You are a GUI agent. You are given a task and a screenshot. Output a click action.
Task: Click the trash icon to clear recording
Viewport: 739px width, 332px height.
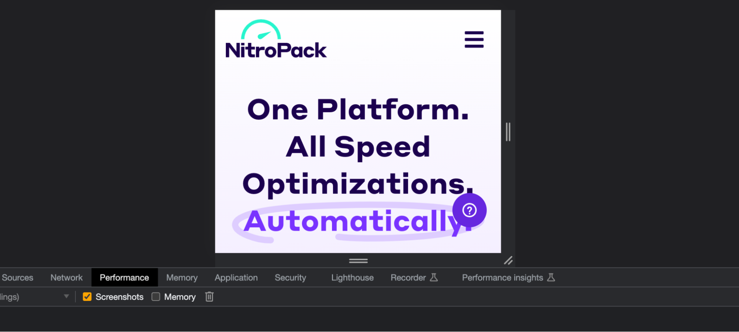209,297
